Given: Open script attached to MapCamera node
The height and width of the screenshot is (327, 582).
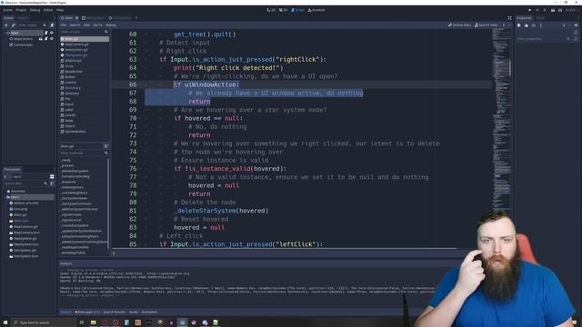Looking at the screenshot, I should click(46, 38).
